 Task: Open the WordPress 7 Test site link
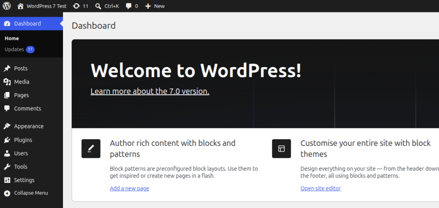[46, 6]
